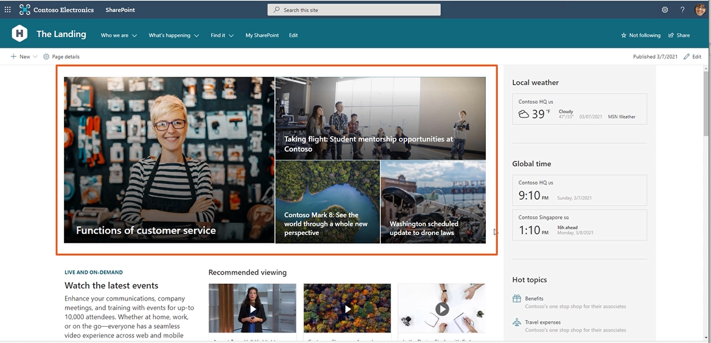Open Washington drone laws update article
Image resolution: width=711 pixels, height=343 pixels.
coord(433,202)
